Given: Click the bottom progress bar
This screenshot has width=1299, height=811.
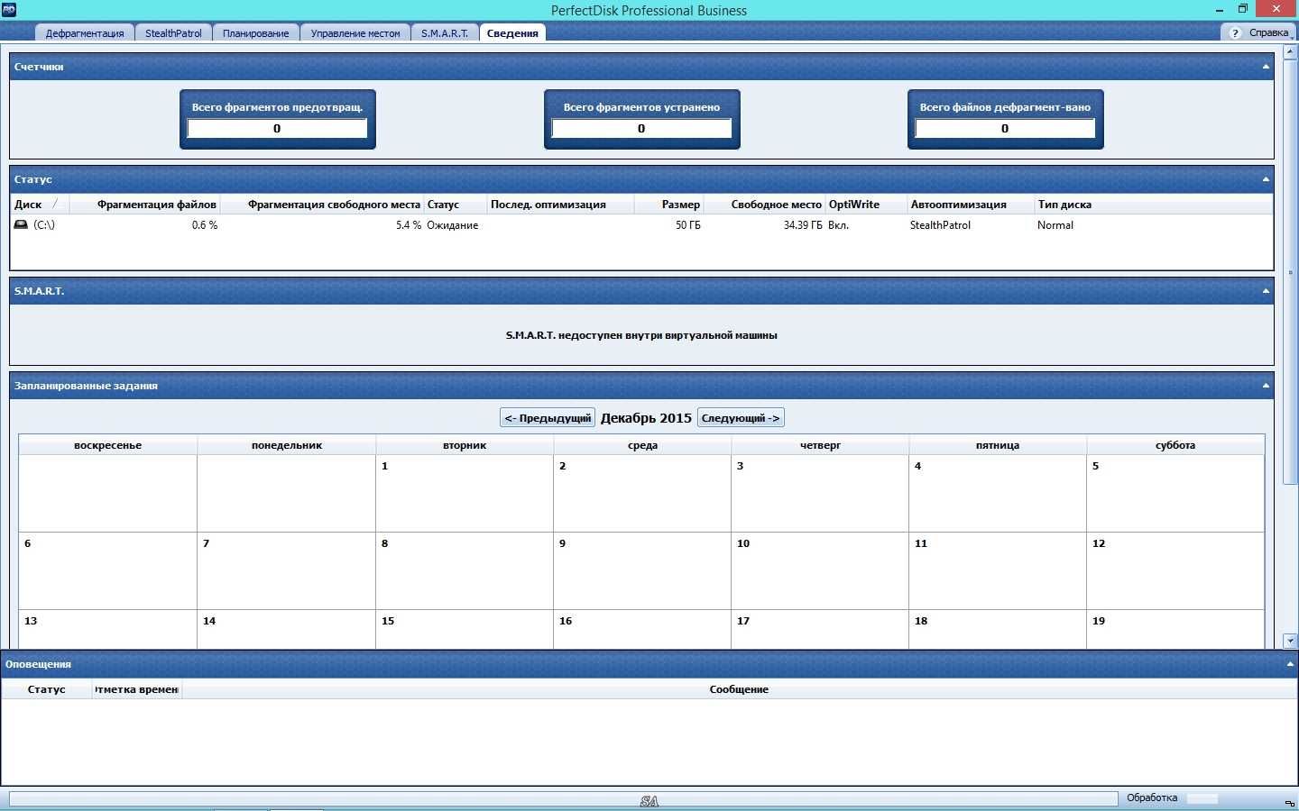Looking at the screenshot, I should click(x=563, y=798).
